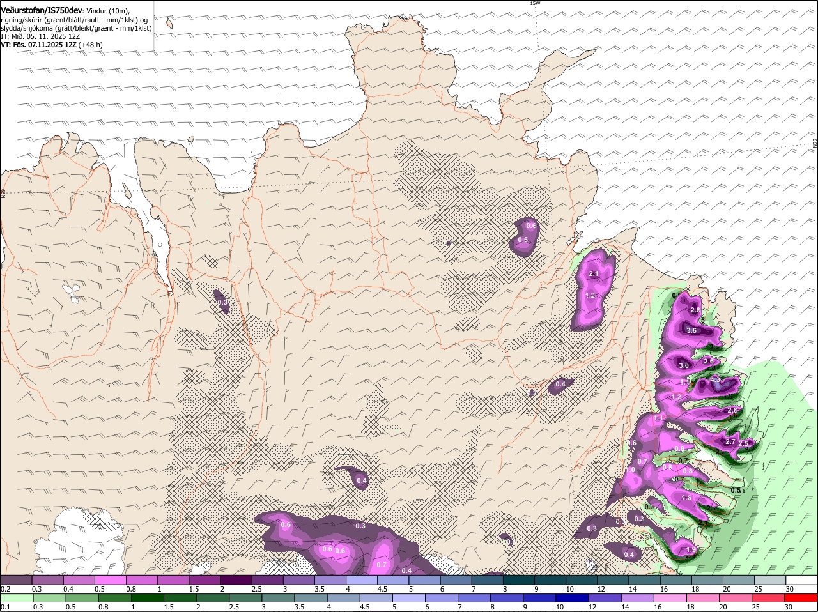818x612 pixels.
Task: Pick the bright pink 0.5–0.8 swatch in upper legend
Action: [x=110, y=579]
